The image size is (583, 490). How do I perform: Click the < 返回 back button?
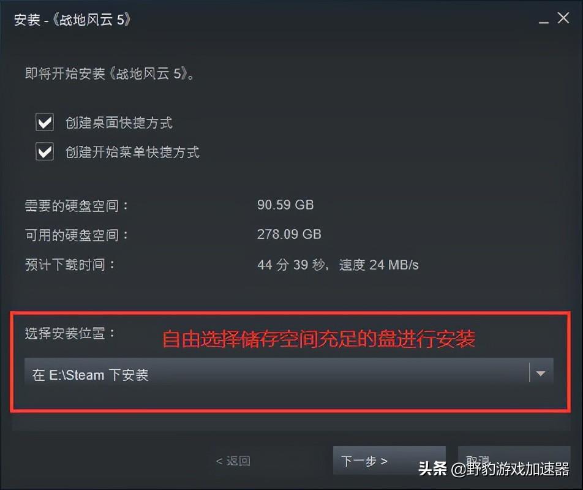tap(233, 461)
